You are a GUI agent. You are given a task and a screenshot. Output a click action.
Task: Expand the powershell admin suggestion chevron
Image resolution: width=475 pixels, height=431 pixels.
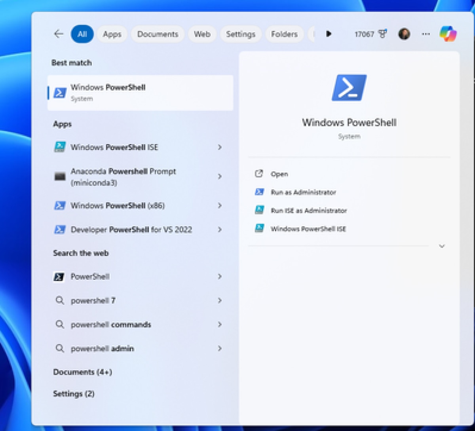point(220,349)
